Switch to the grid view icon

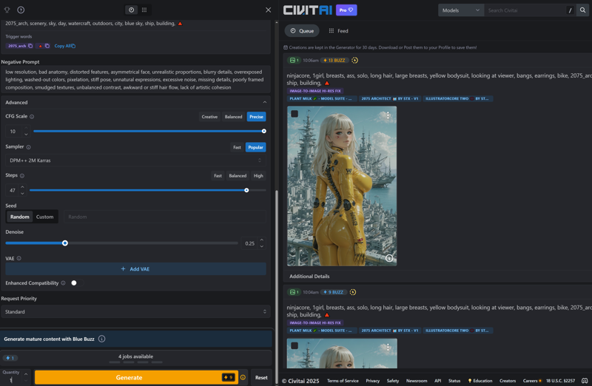(144, 10)
